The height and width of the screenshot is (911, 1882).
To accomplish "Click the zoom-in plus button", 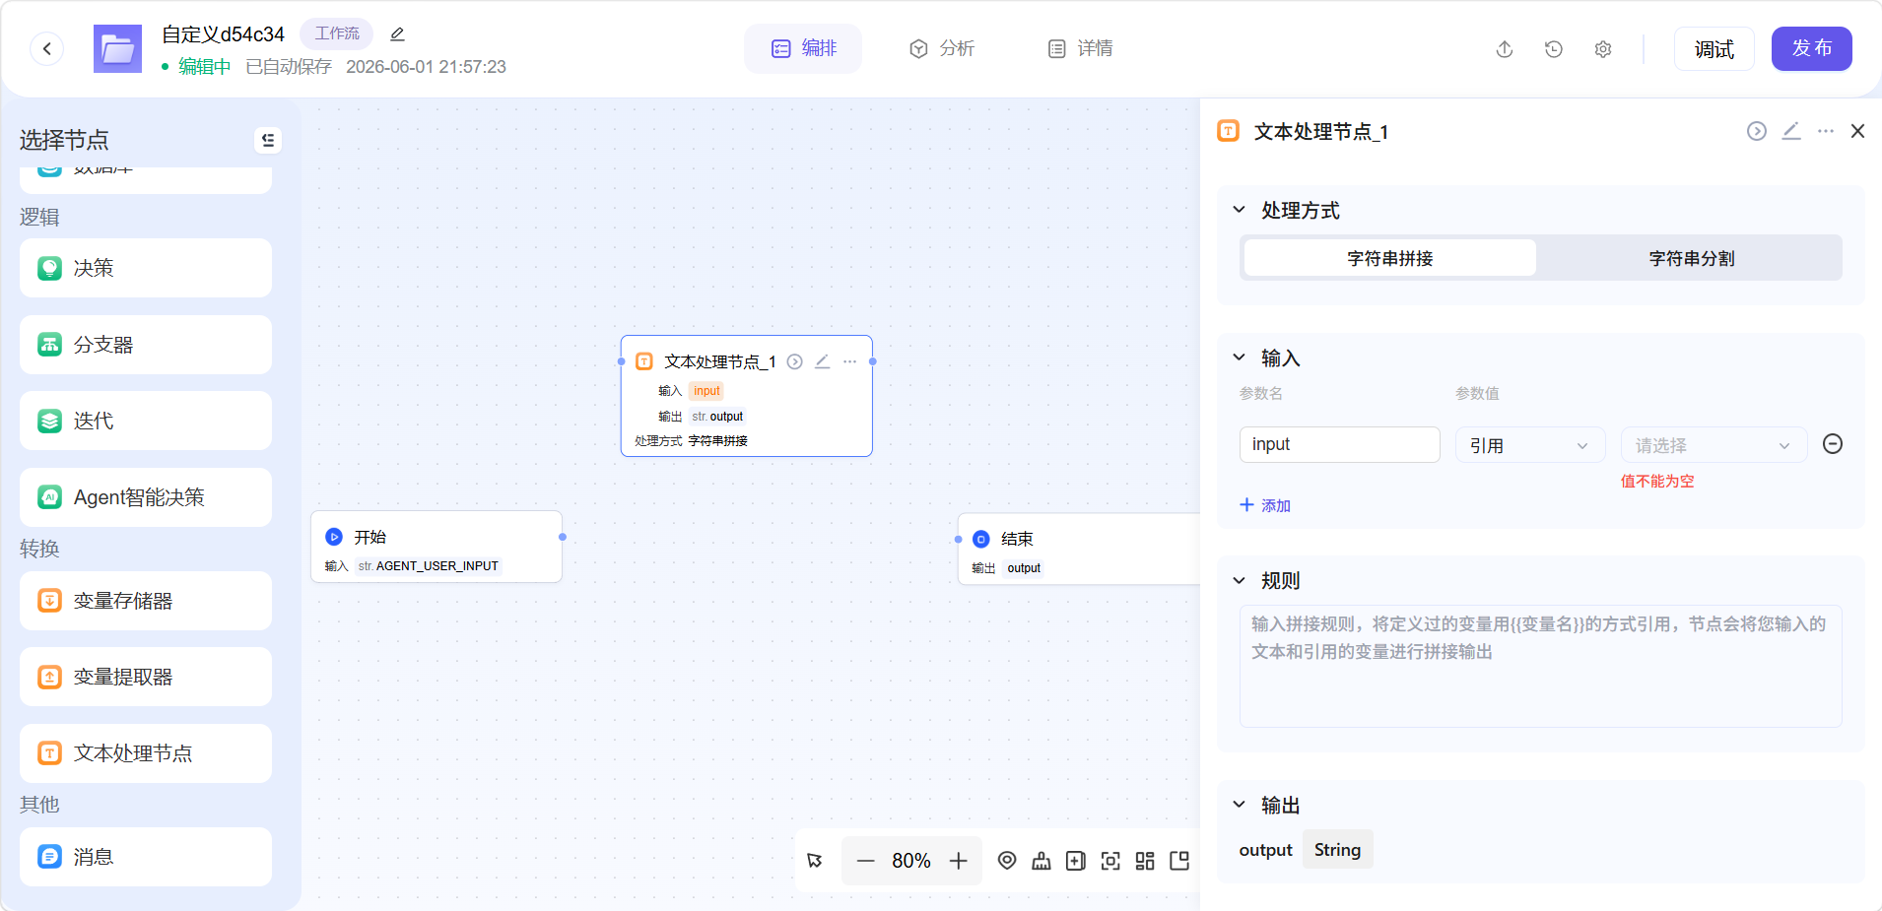I will [x=959, y=861].
